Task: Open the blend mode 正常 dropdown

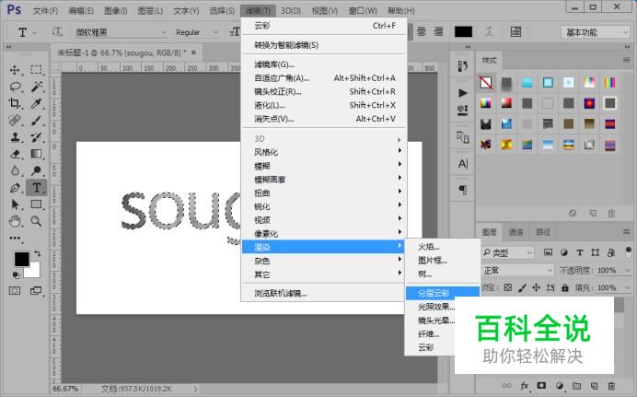Action: tap(517, 270)
